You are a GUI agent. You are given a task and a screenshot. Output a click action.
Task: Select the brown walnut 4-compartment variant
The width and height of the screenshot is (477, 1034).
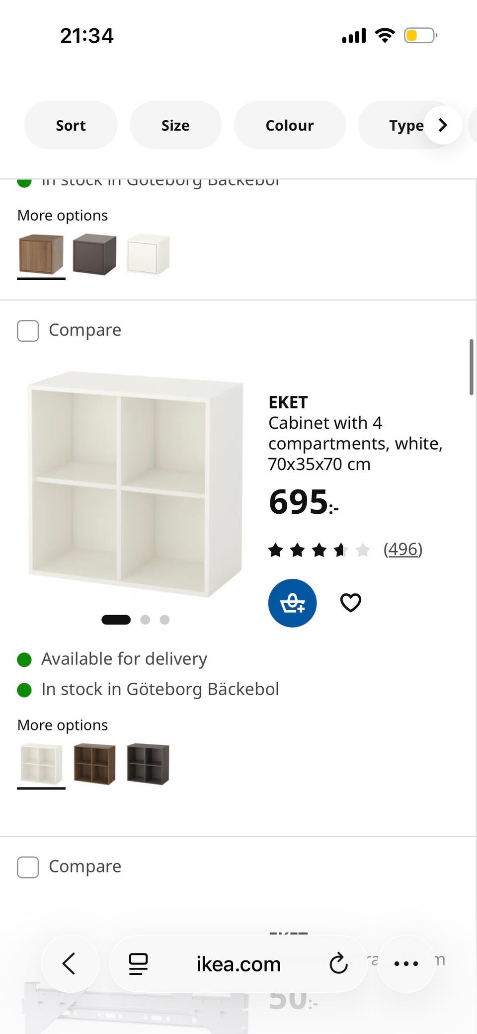pyautogui.click(x=94, y=764)
